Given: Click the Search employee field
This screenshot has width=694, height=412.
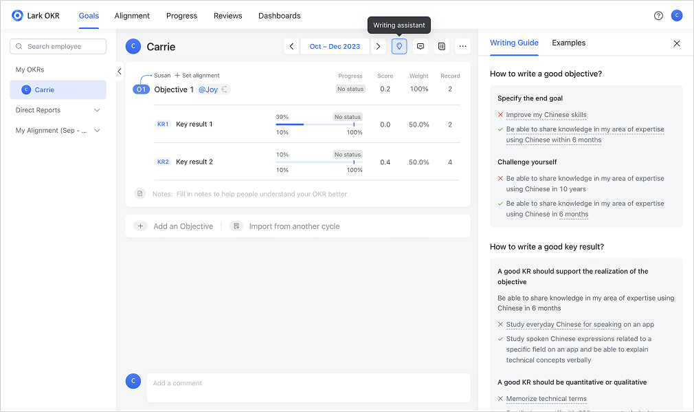Looking at the screenshot, I should (x=58, y=46).
